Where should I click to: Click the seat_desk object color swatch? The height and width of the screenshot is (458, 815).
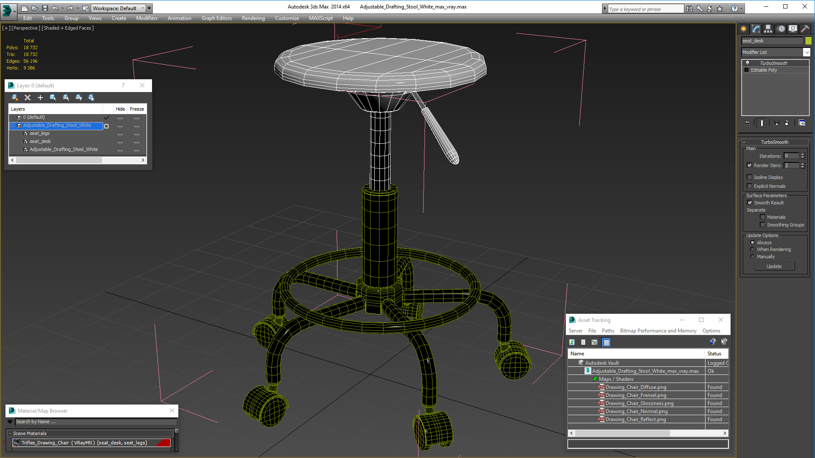pyautogui.click(x=808, y=41)
